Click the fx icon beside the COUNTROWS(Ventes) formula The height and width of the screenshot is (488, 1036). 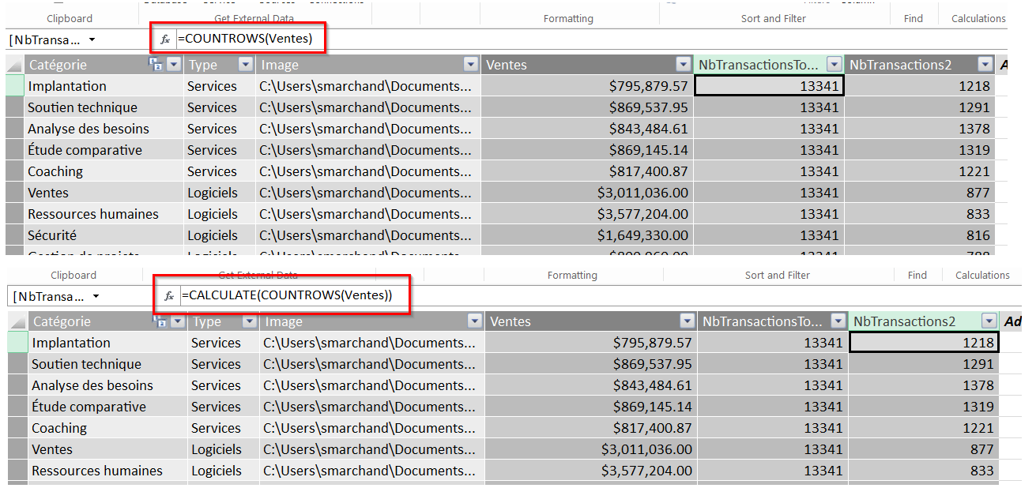[x=165, y=39]
